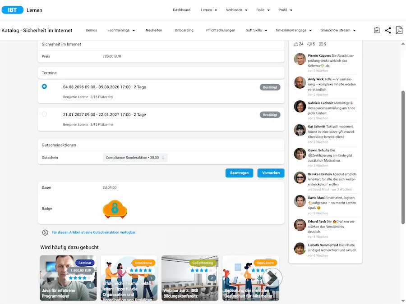Screen dimensions: 406x304
Task: Expand the Verbinden top menu
Action: (x=236, y=10)
